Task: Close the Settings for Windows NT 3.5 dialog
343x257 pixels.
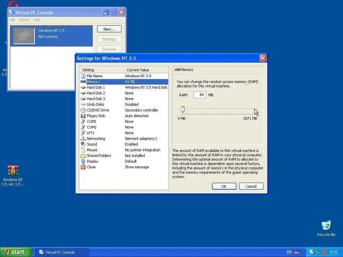Action: 263,58
